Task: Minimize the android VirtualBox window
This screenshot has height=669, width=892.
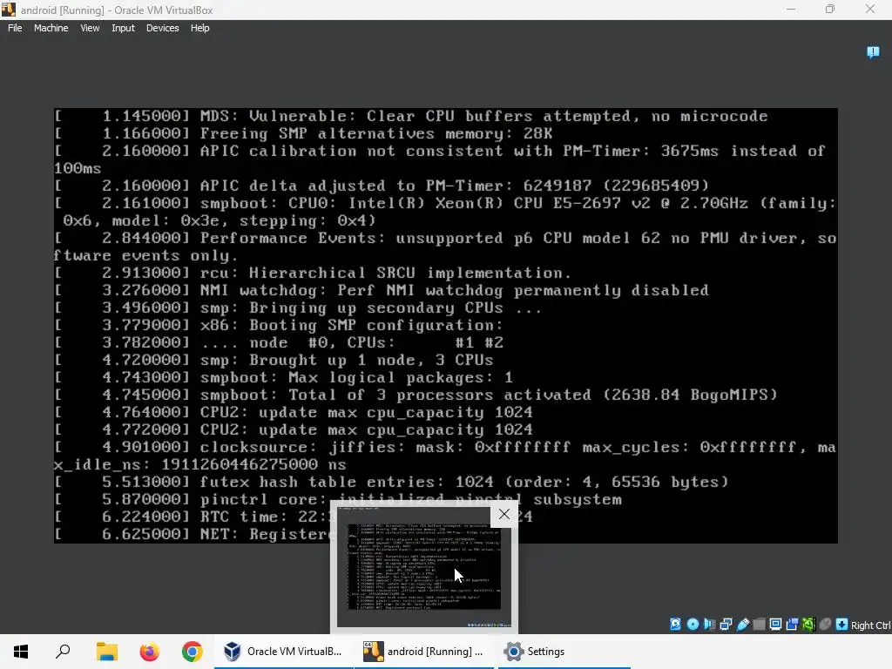Action: (x=791, y=9)
